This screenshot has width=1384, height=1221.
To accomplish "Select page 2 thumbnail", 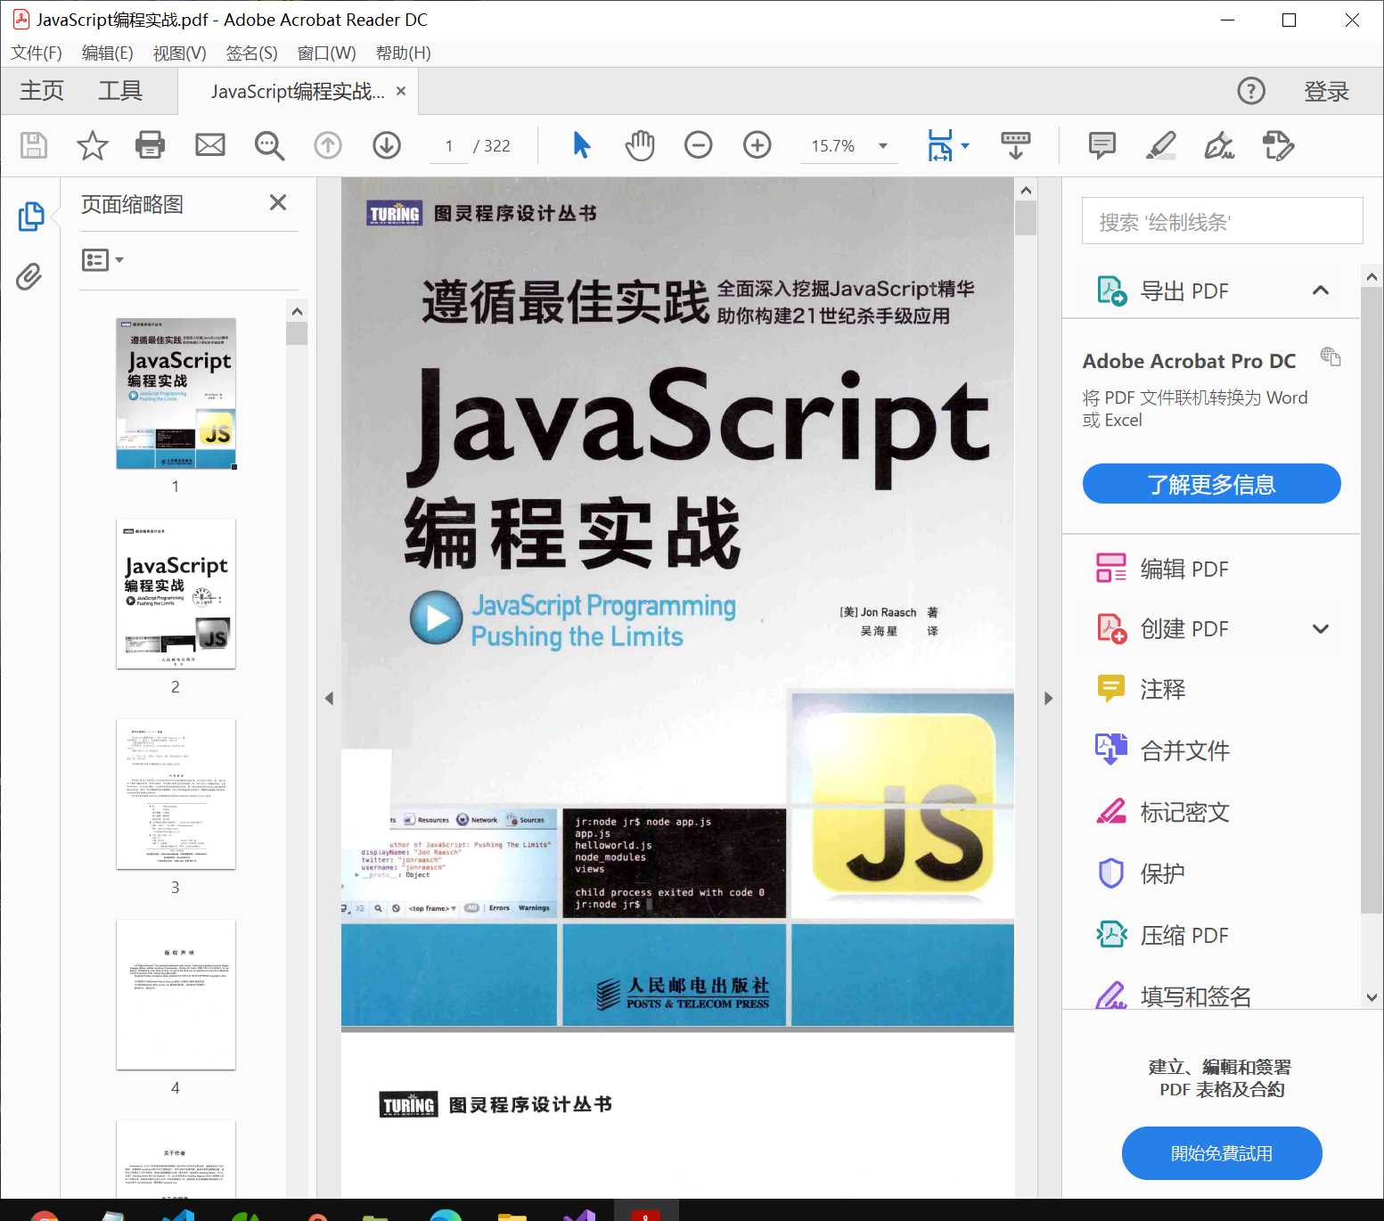I will (x=176, y=594).
